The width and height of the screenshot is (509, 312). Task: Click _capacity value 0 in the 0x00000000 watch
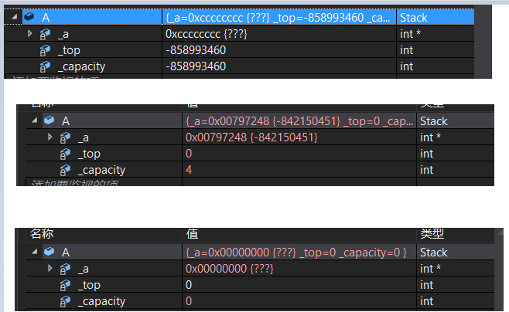coord(189,300)
